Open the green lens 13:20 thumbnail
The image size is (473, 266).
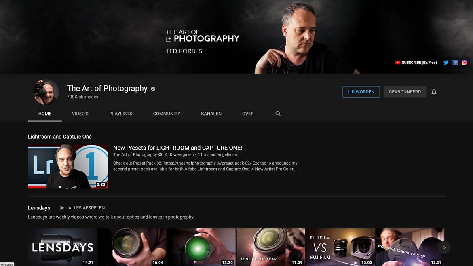click(x=201, y=247)
